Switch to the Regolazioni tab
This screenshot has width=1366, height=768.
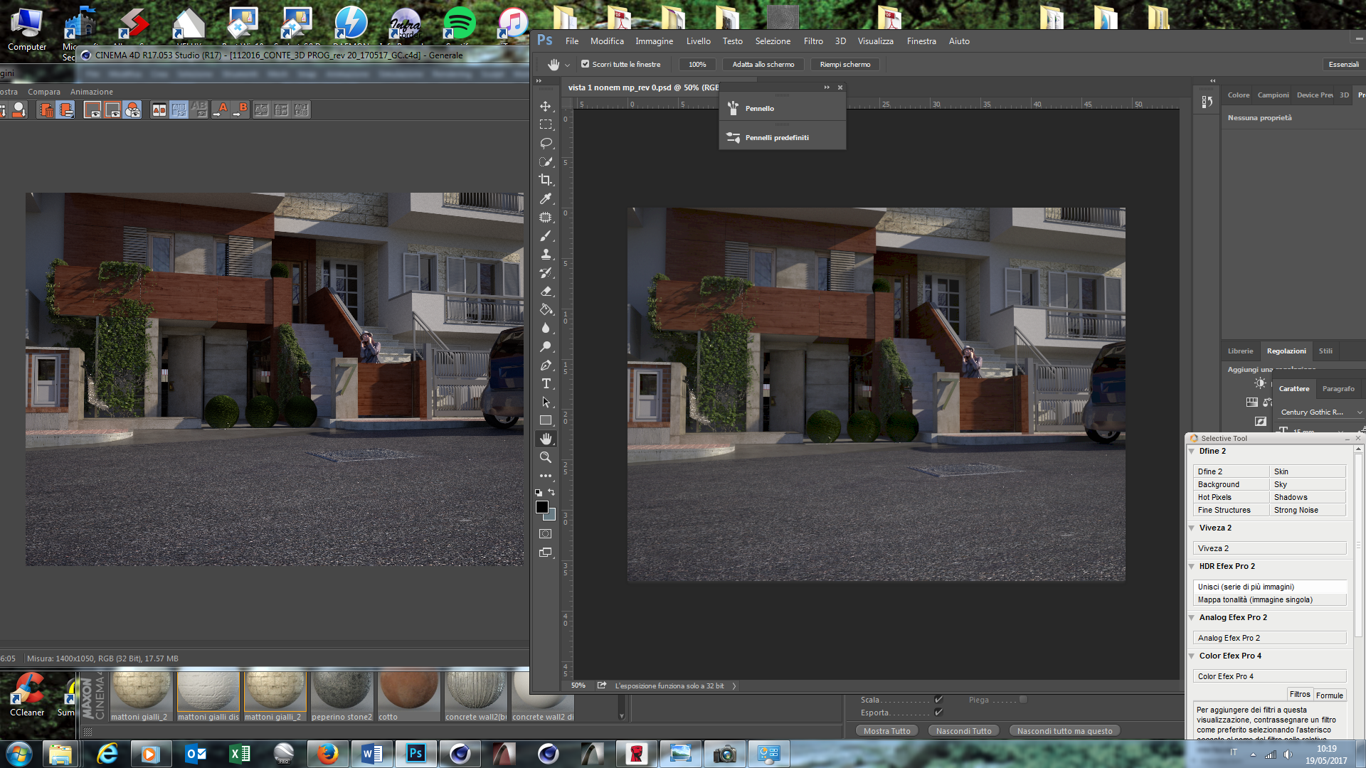1286,351
